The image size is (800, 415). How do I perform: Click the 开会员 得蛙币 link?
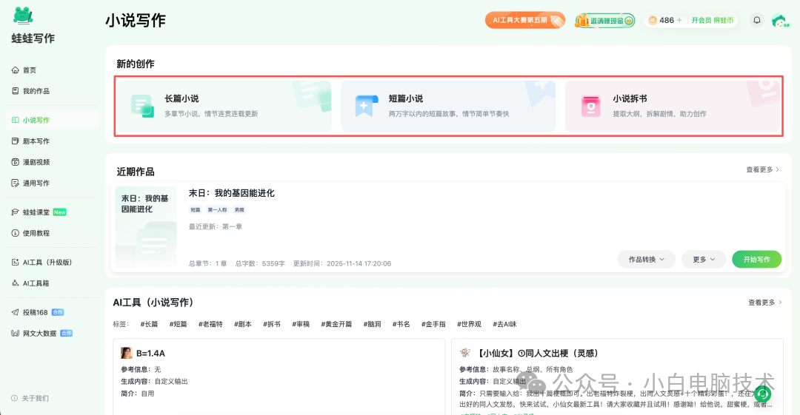click(713, 21)
